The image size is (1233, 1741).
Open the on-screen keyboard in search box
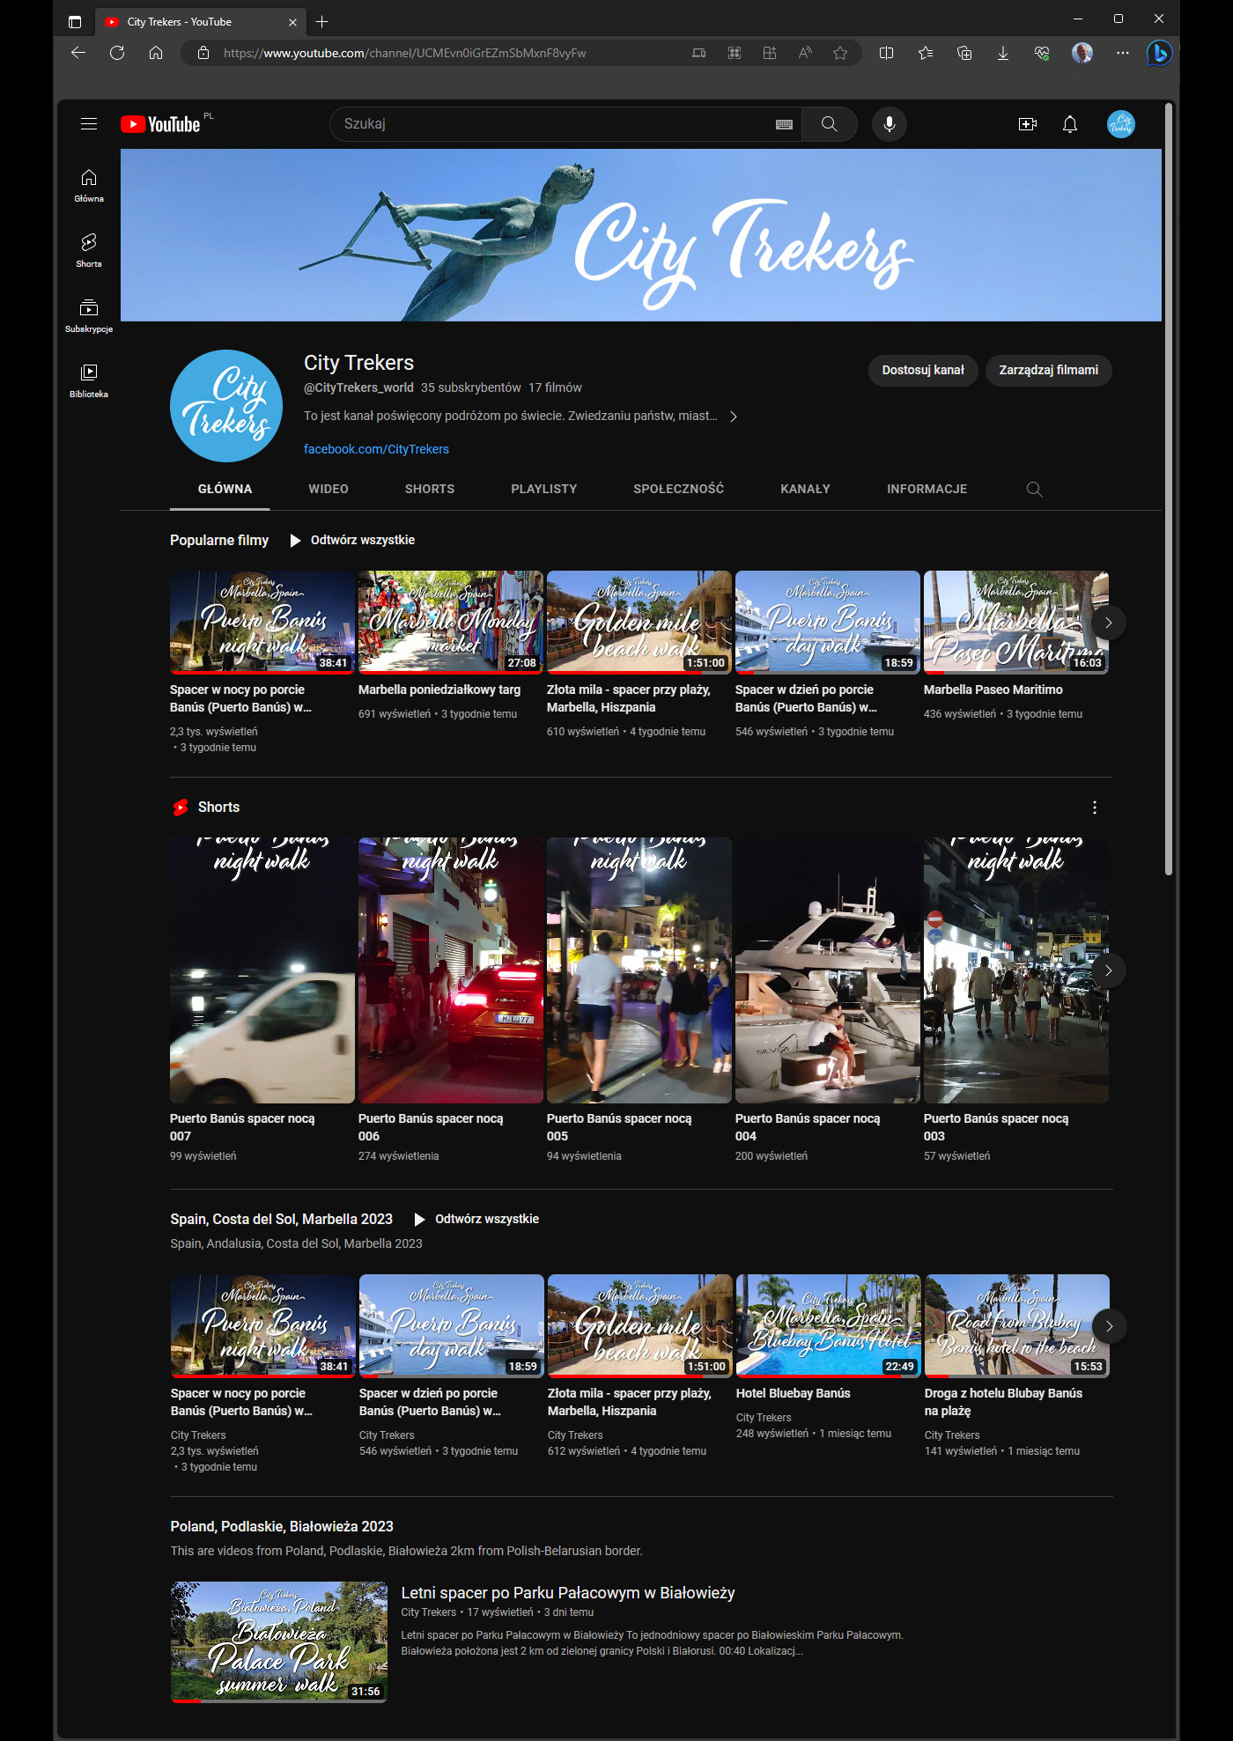click(x=784, y=124)
